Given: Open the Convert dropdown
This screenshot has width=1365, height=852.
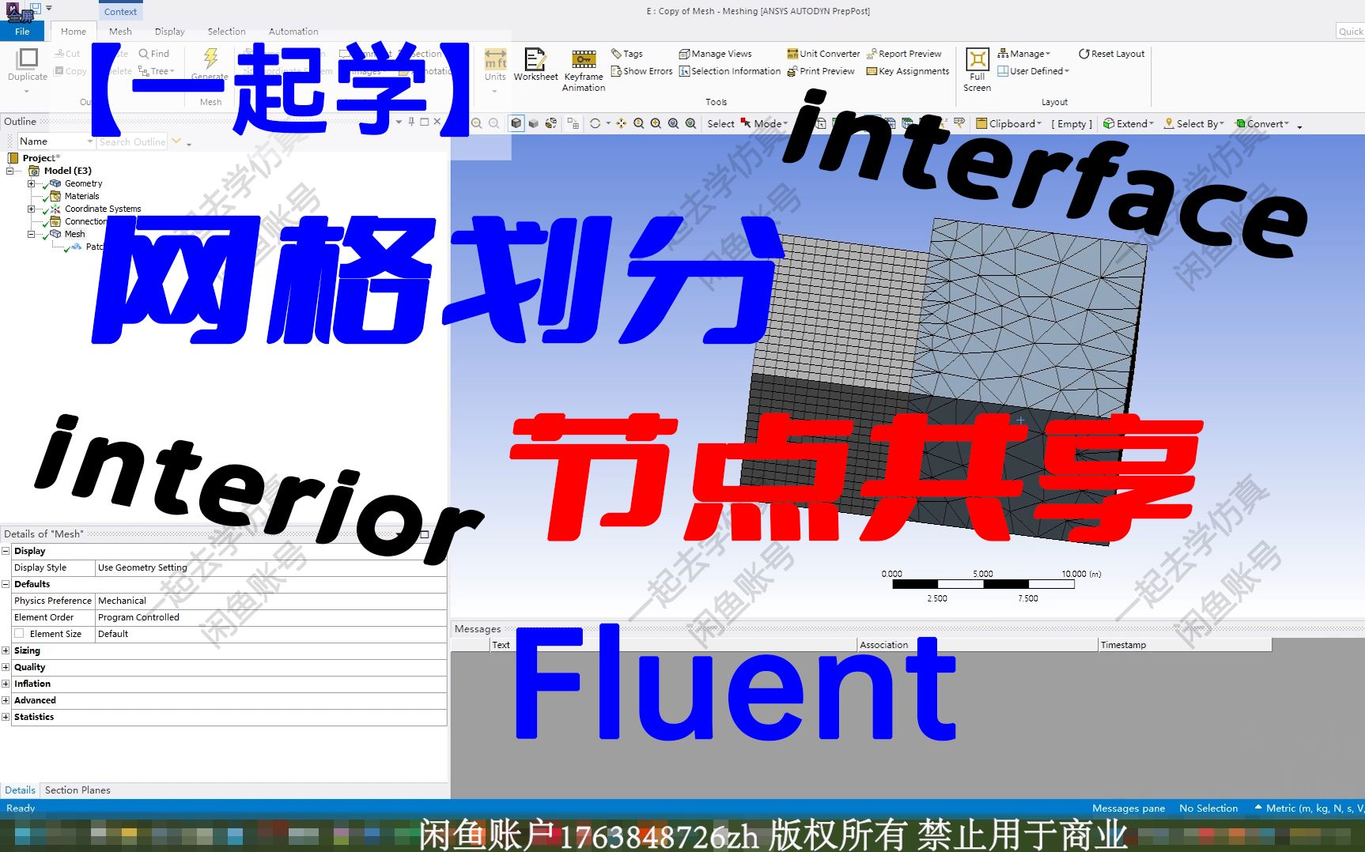Looking at the screenshot, I should [x=1263, y=123].
